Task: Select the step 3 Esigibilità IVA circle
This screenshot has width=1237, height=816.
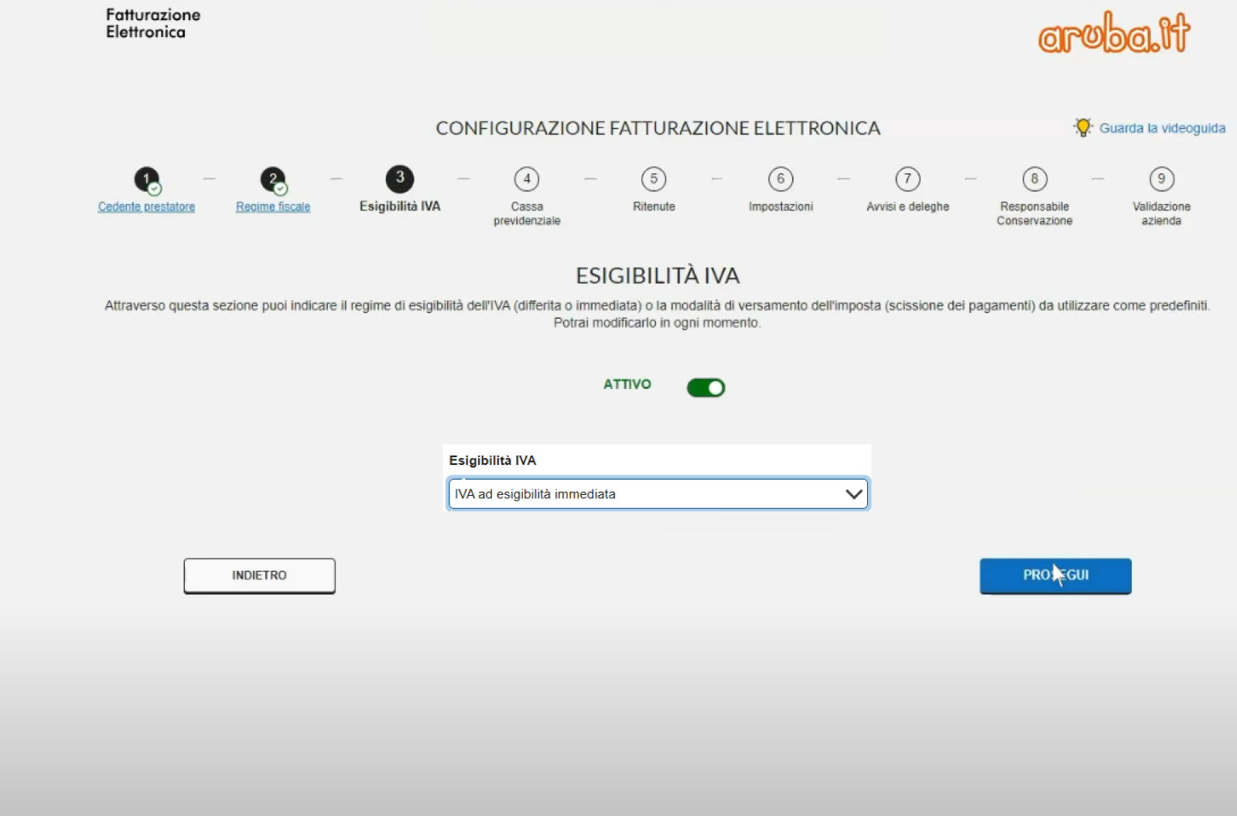Action: (x=400, y=179)
